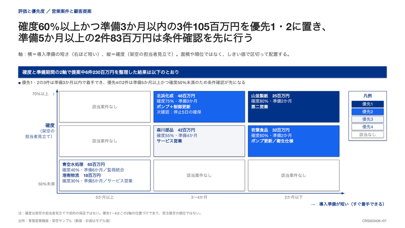Select legend swatch 優先2
The image size is (405, 228).
click(368, 112)
